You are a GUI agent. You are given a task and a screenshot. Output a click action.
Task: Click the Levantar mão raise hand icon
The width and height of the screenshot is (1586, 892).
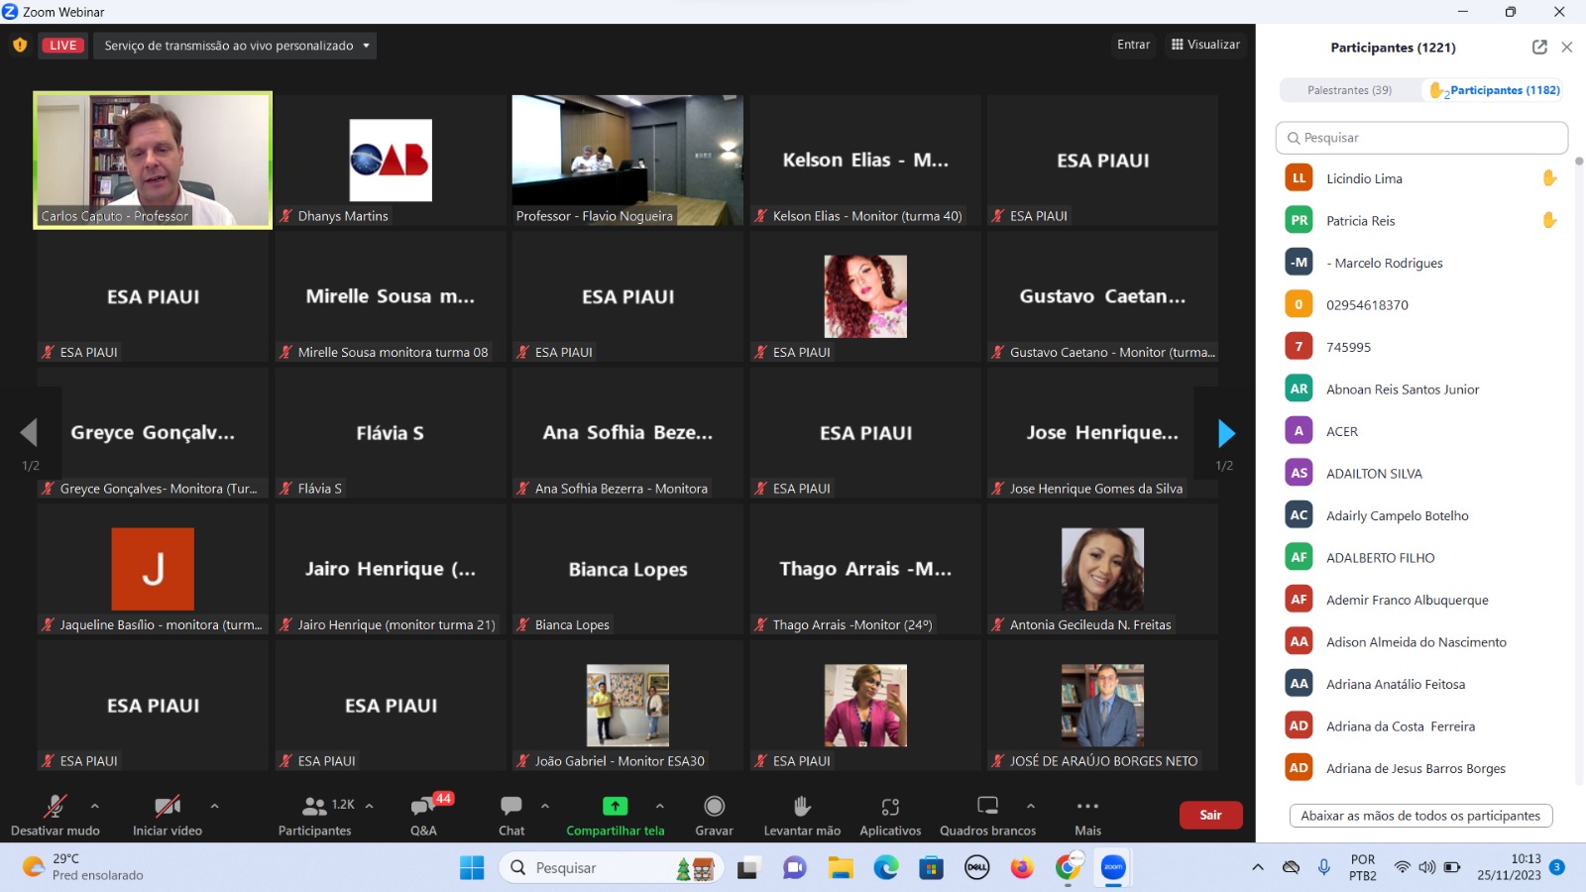pos(802,807)
